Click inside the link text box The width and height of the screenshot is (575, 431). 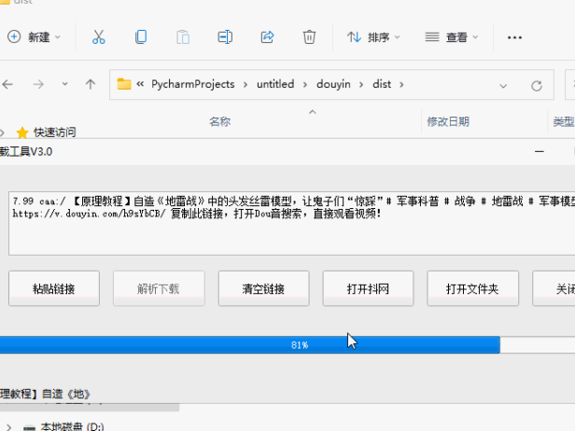(x=291, y=223)
